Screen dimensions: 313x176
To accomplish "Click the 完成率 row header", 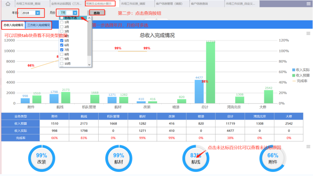I will [x=21, y=138].
